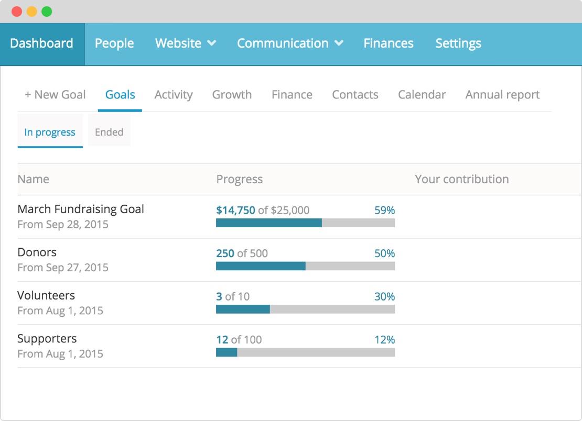
Task: Click the Donors progress bar
Action: click(x=305, y=266)
